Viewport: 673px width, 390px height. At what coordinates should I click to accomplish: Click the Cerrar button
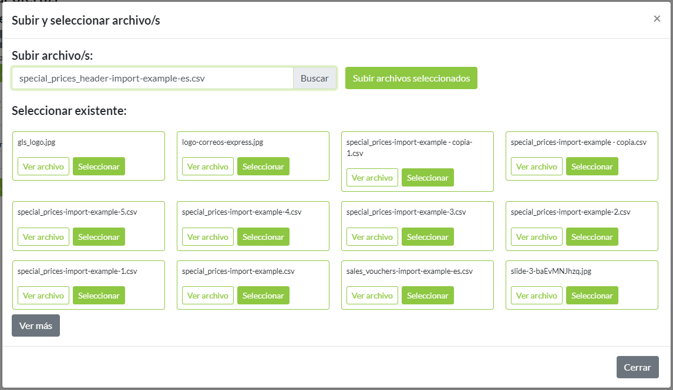637,367
